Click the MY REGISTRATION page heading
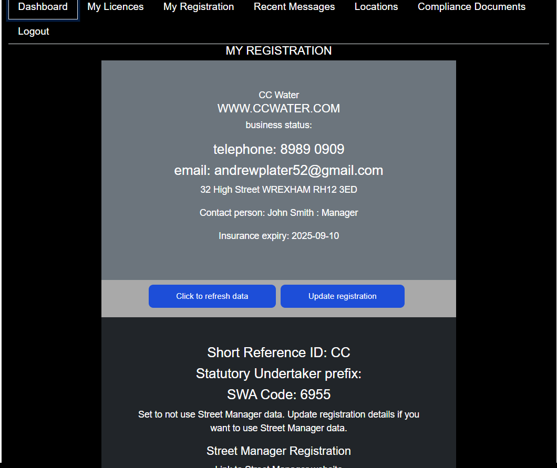 (x=278, y=50)
